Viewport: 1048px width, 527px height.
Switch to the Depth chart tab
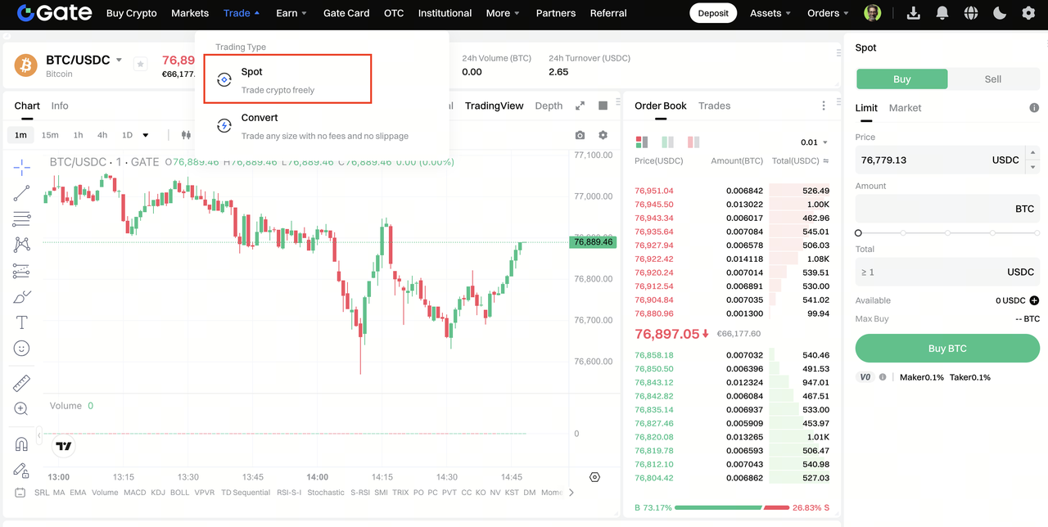coord(549,106)
